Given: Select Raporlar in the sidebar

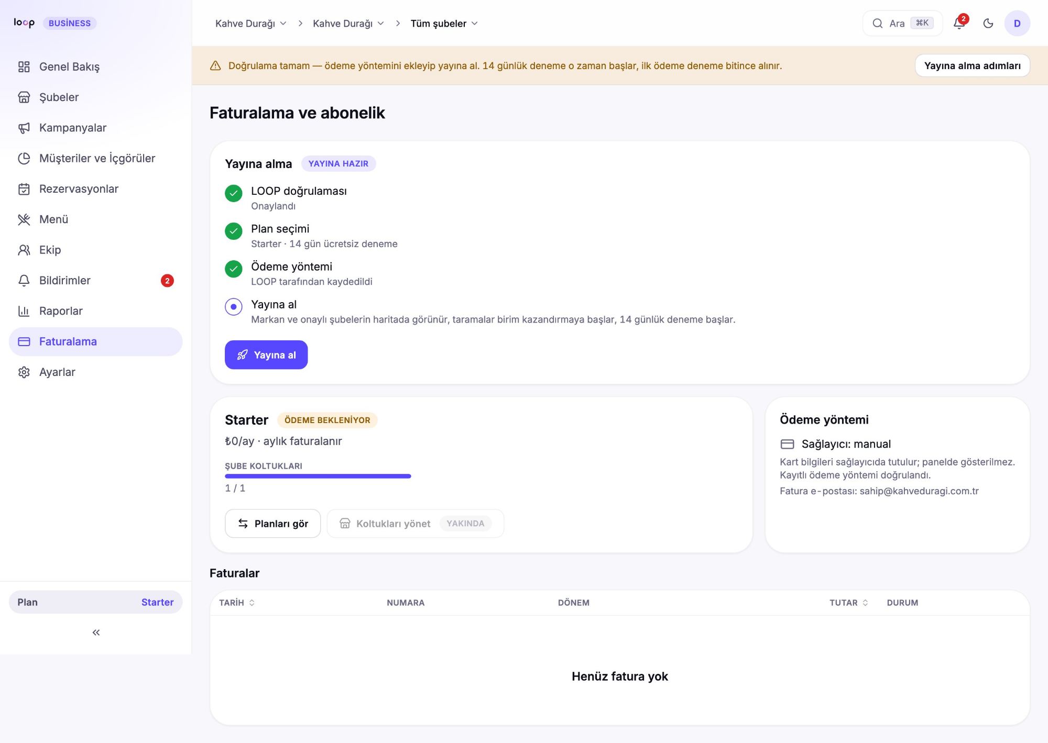Looking at the screenshot, I should (96, 311).
